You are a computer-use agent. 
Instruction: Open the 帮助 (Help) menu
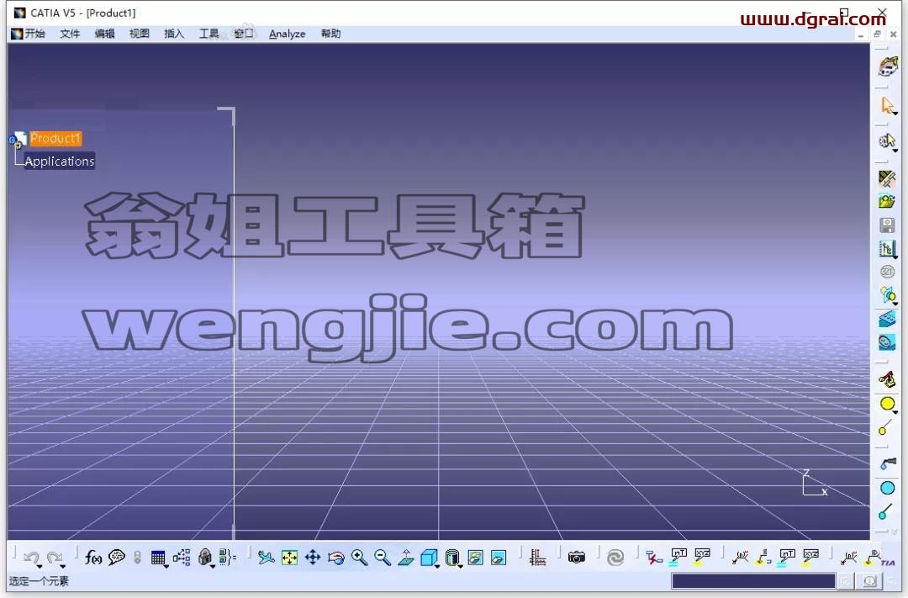[x=330, y=34]
